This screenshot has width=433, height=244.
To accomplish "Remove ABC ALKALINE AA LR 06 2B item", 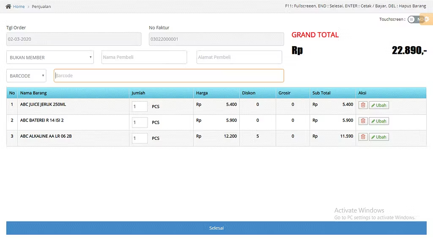I will click(x=363, y=137).
